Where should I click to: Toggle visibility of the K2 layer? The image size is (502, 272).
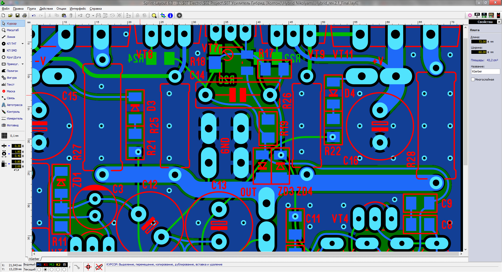tap(58, 265)
